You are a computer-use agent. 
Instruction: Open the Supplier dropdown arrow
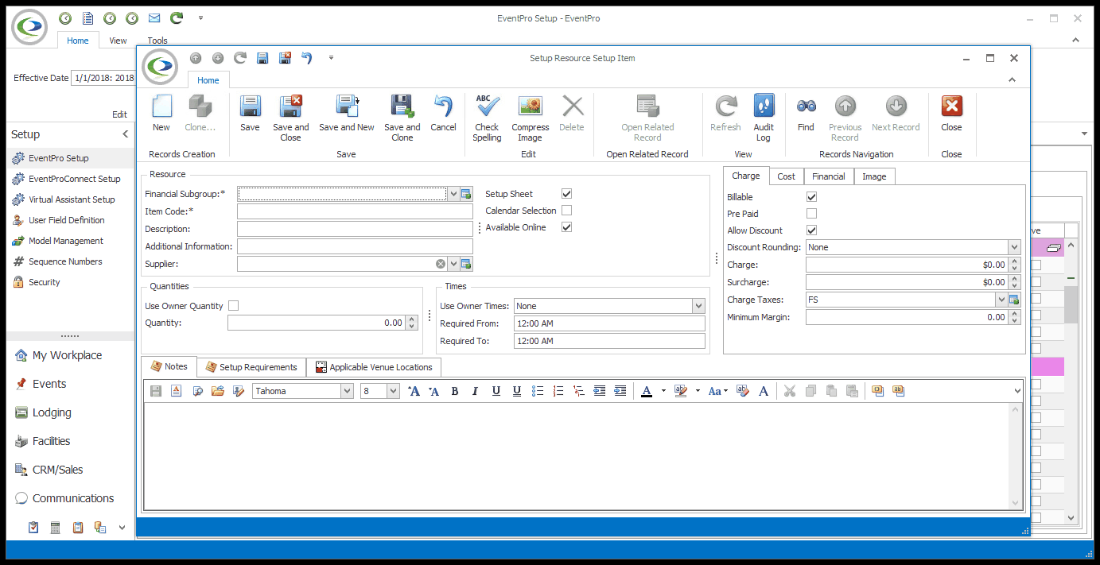pos(453,264)
